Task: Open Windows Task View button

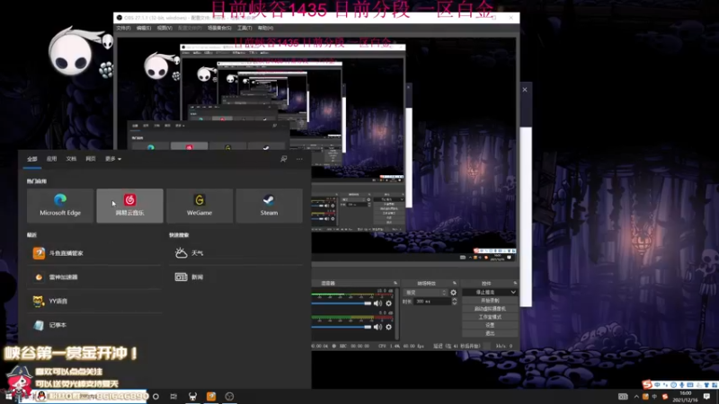Action: tap(173, 396)
